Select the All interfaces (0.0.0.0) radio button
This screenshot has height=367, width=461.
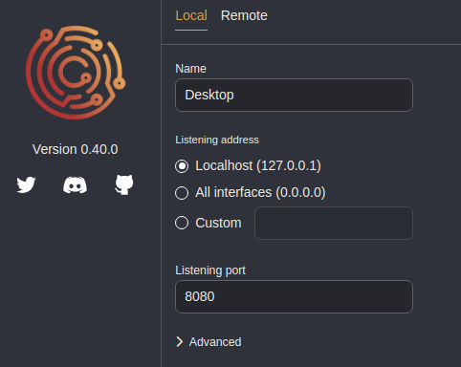[182, 193]
